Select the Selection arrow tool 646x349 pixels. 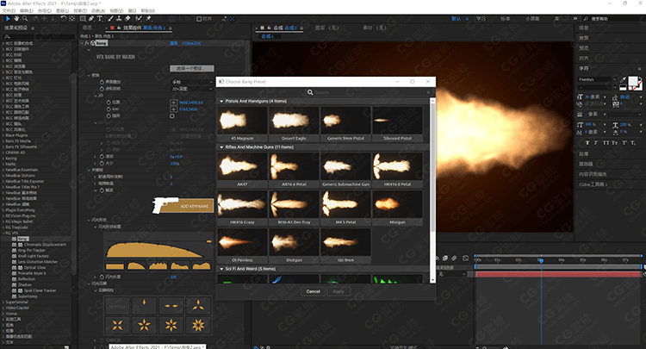[8, 19]
